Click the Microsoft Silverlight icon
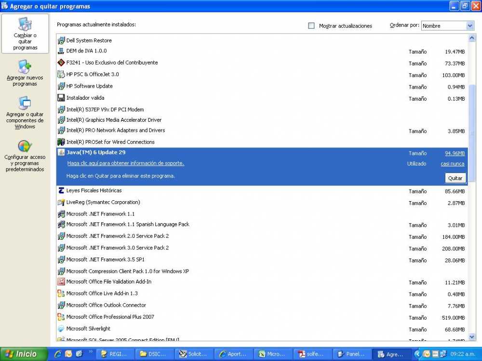The width and height of the screenshot is (482, 361). (61, 329)
